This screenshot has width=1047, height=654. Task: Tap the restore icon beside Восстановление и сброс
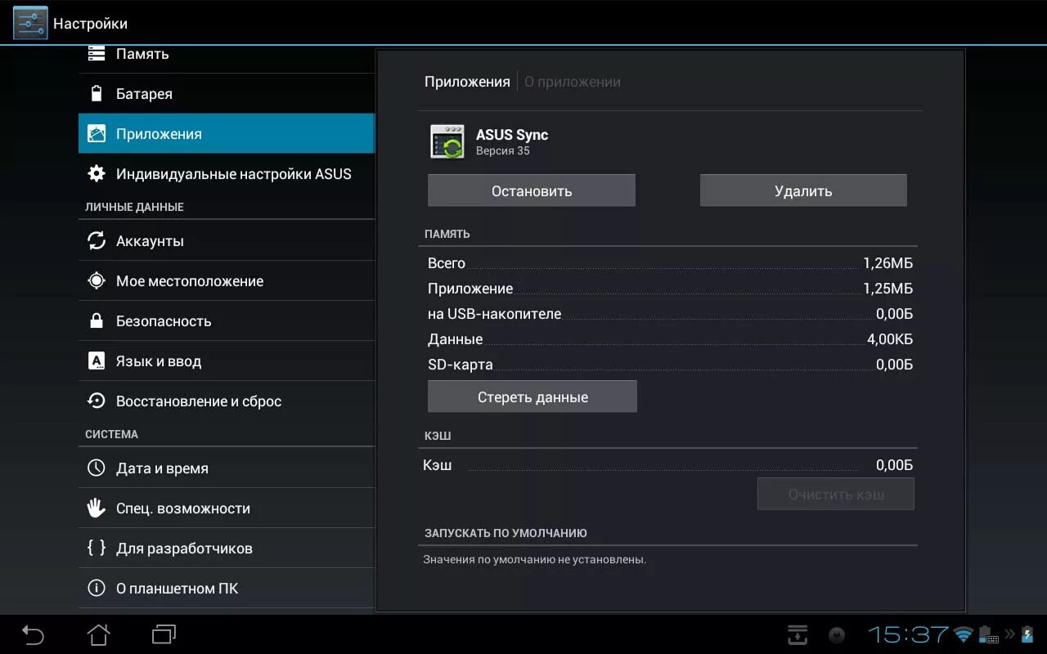(x=97, y=401)
